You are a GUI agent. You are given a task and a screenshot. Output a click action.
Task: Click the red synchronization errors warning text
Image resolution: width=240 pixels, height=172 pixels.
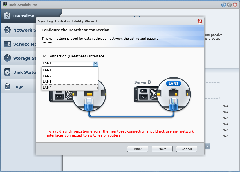(x=120, y=133)
